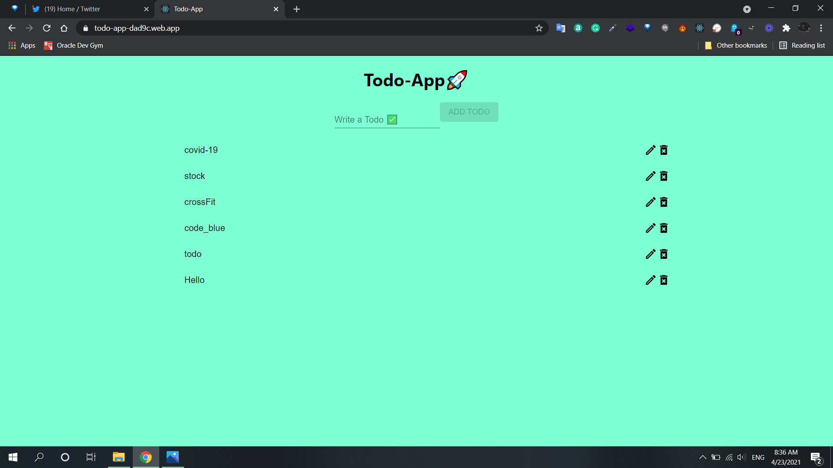Open the Chrome three-dot menu

pos(821,28)
